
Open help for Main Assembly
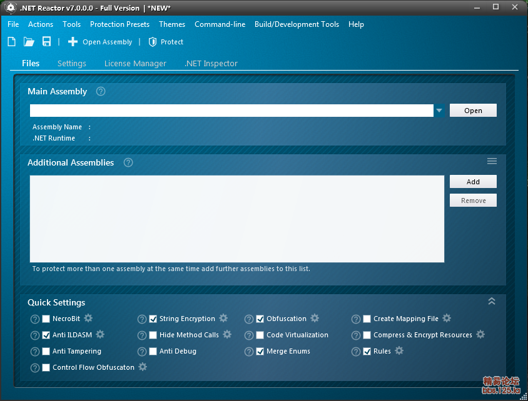pyautogui.click(x=101, y=91)
